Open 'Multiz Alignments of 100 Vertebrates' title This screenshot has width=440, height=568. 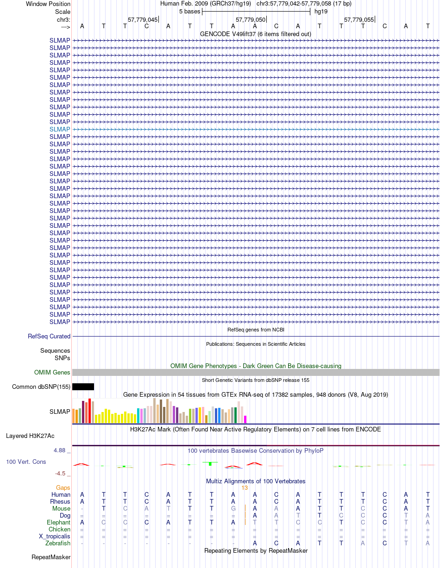point(256,481)
